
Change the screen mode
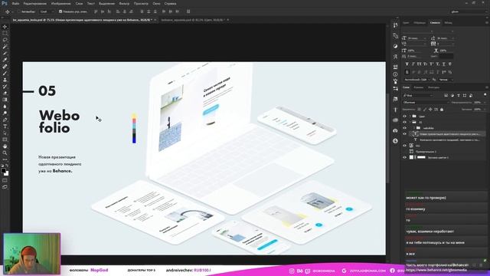(5, 187)
